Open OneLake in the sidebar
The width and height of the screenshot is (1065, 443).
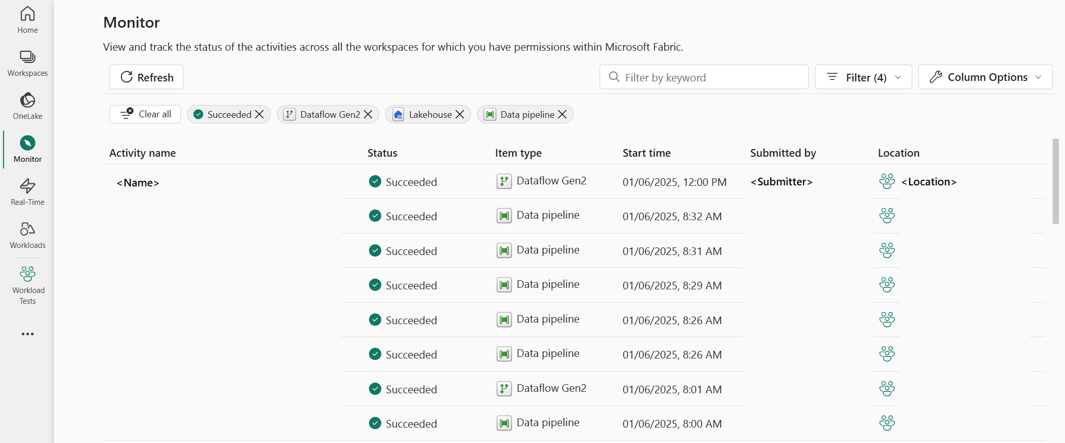(28, 107)
